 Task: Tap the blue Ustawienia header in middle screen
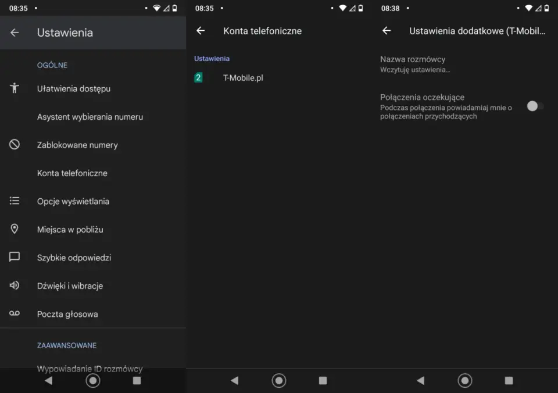[212, 58]
